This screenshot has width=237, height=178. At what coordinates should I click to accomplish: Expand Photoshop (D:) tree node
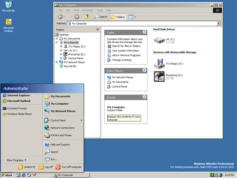[61, 54]
